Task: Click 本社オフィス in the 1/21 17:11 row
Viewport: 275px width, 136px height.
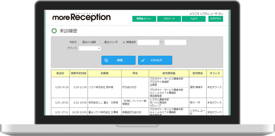Action: [214, 113]
